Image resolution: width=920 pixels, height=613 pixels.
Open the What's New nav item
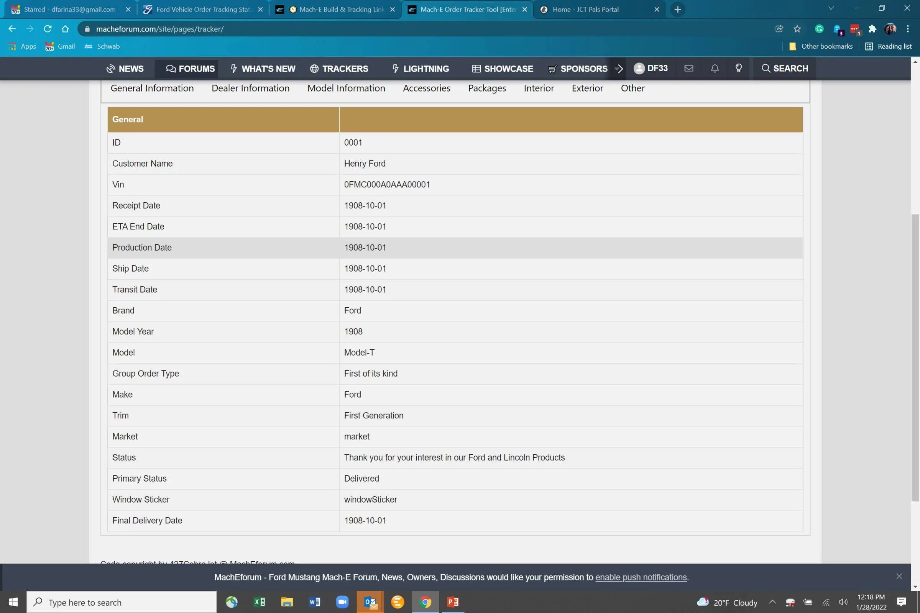tap(263, 69)
